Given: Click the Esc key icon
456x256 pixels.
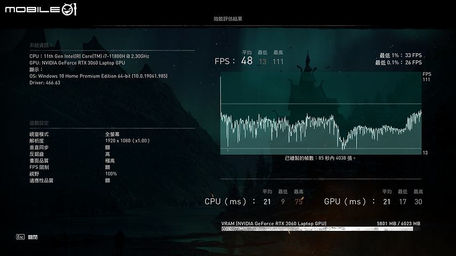Looking at the screenshot, I should click(x=20, y=237).
